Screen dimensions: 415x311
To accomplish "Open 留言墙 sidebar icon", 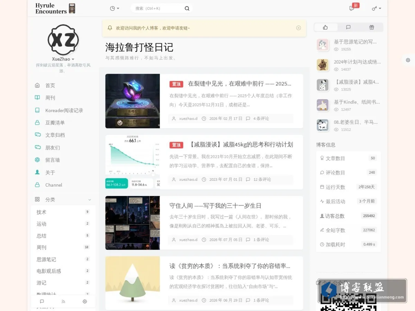I will [37, 160].
